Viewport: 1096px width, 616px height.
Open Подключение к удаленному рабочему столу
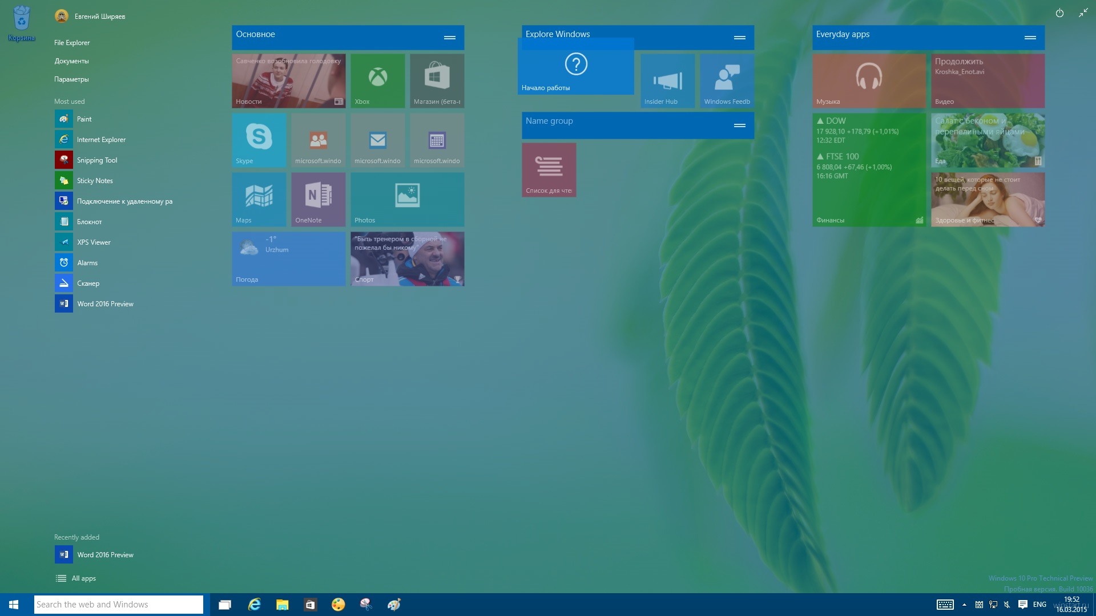tap(114, 201)
